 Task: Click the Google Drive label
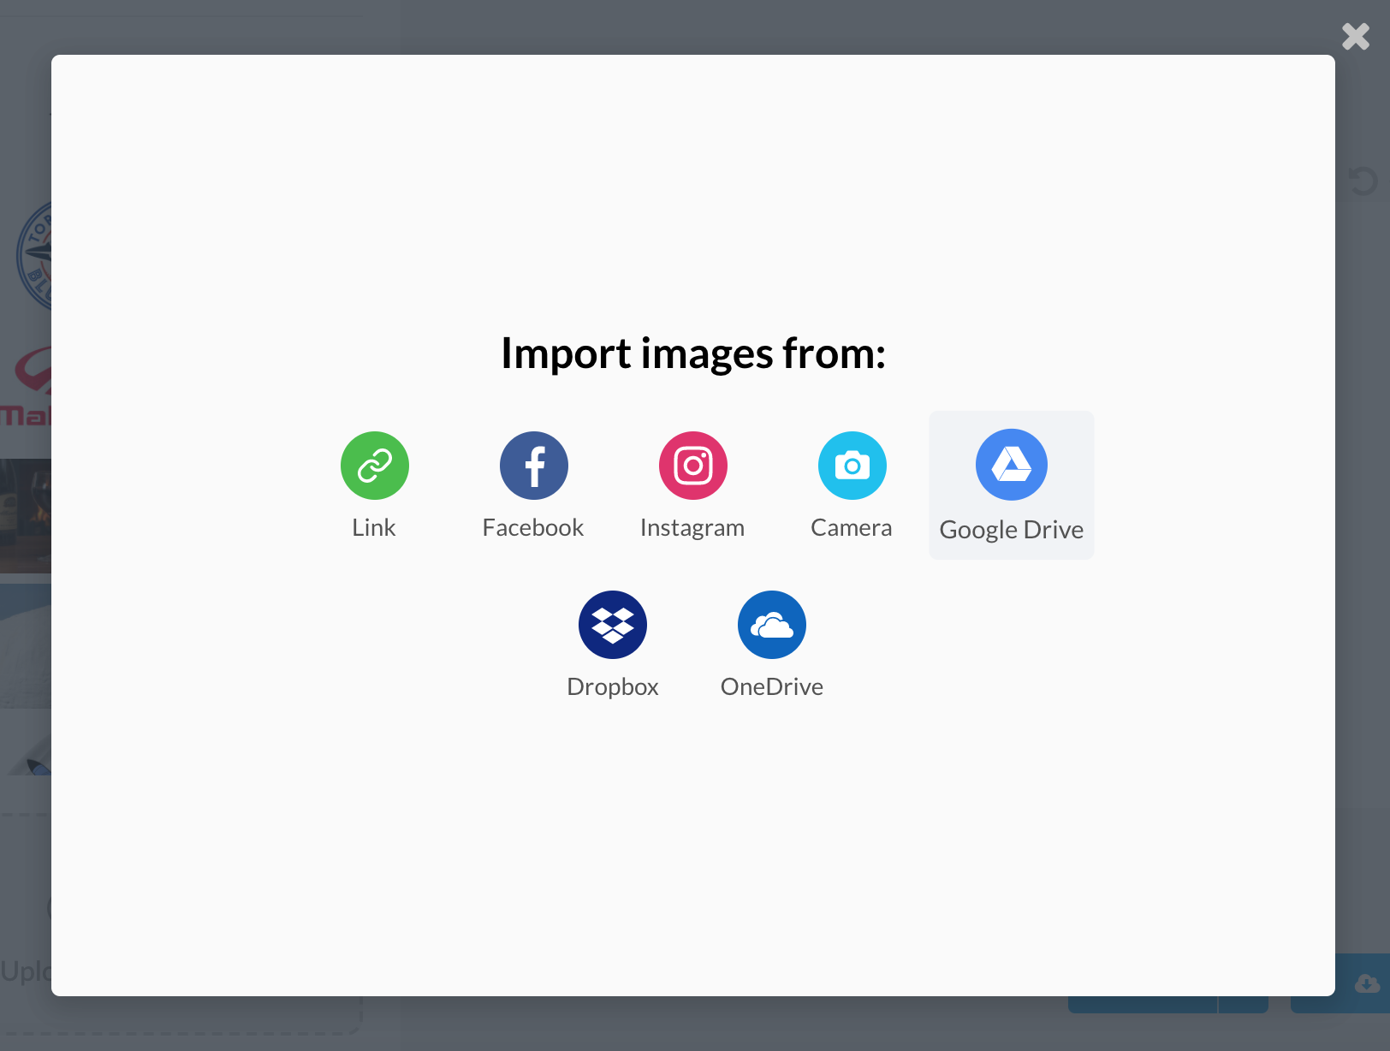pyautogui.click(x=1011, y=529)
